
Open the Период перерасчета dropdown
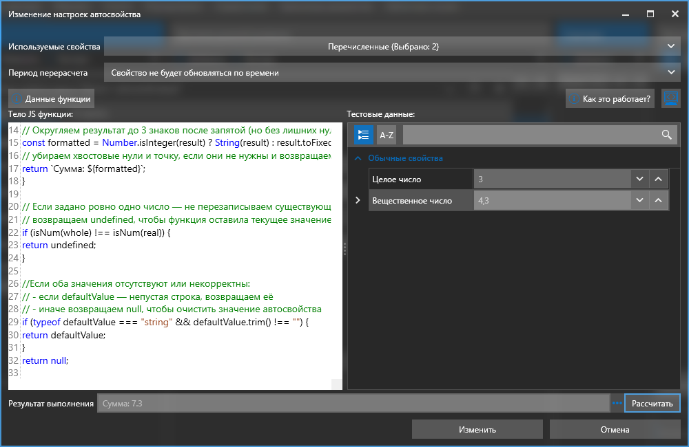(x=672, y=72)
